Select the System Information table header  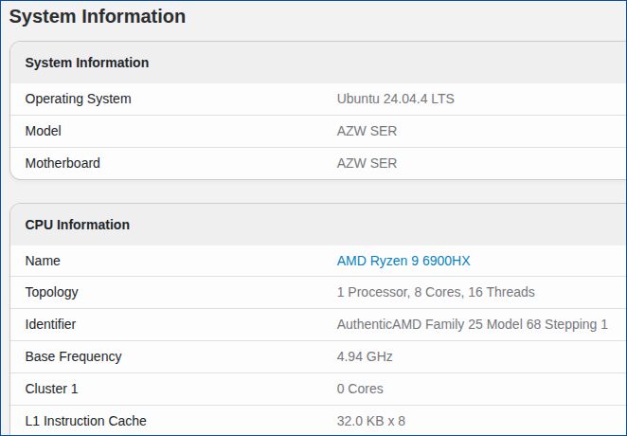[x=87, y=63]
